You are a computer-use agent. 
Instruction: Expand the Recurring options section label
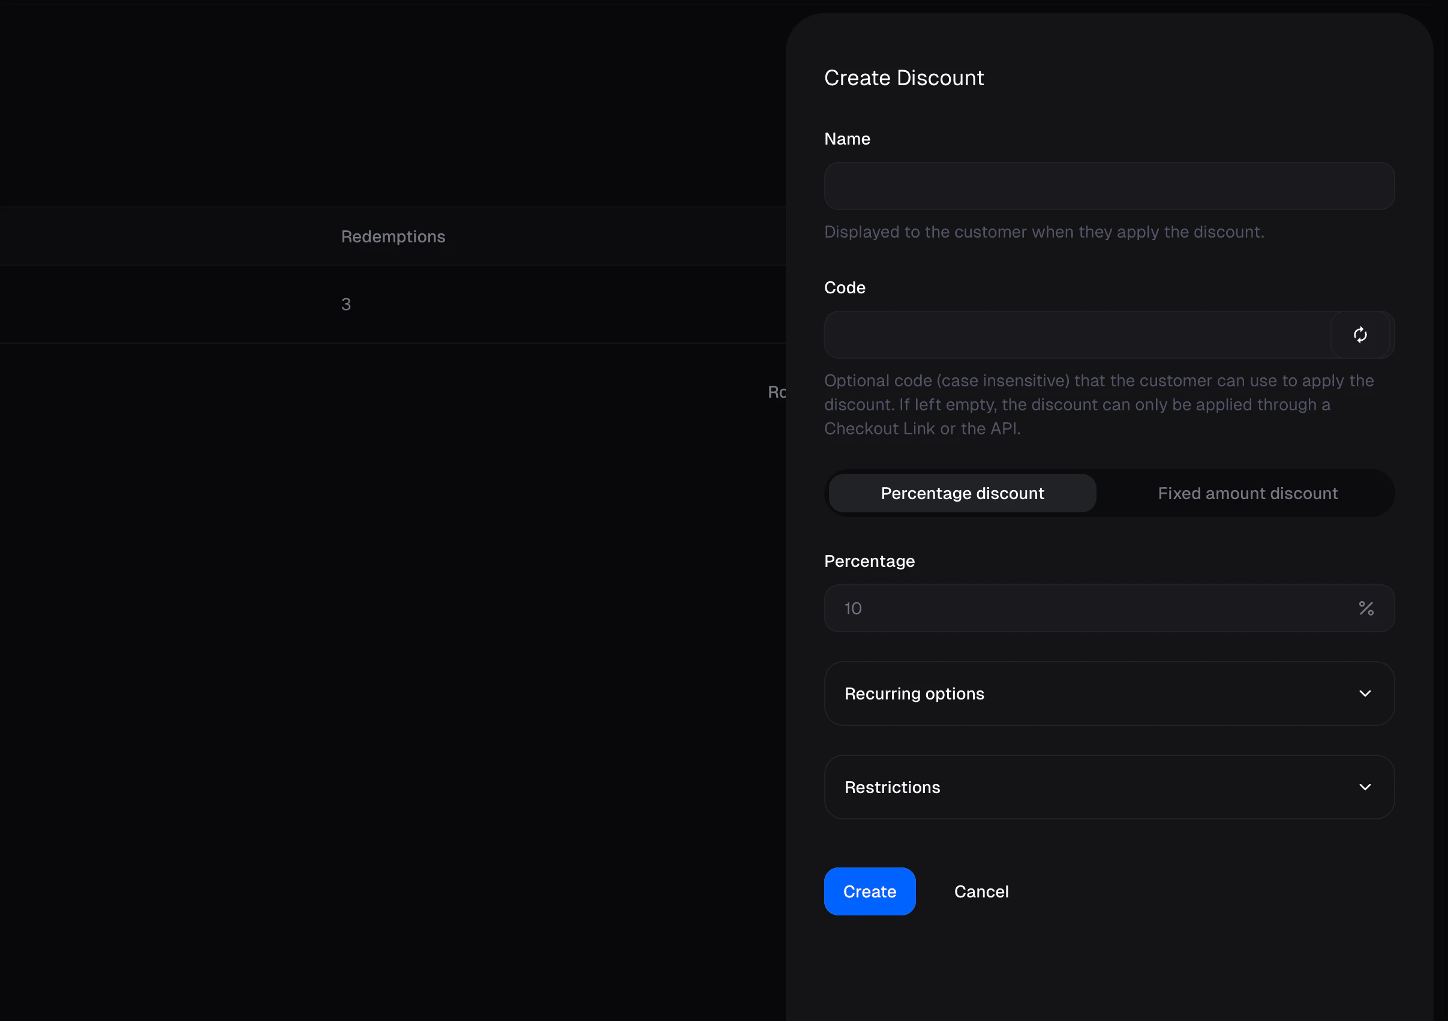click(x=914, y=693)
